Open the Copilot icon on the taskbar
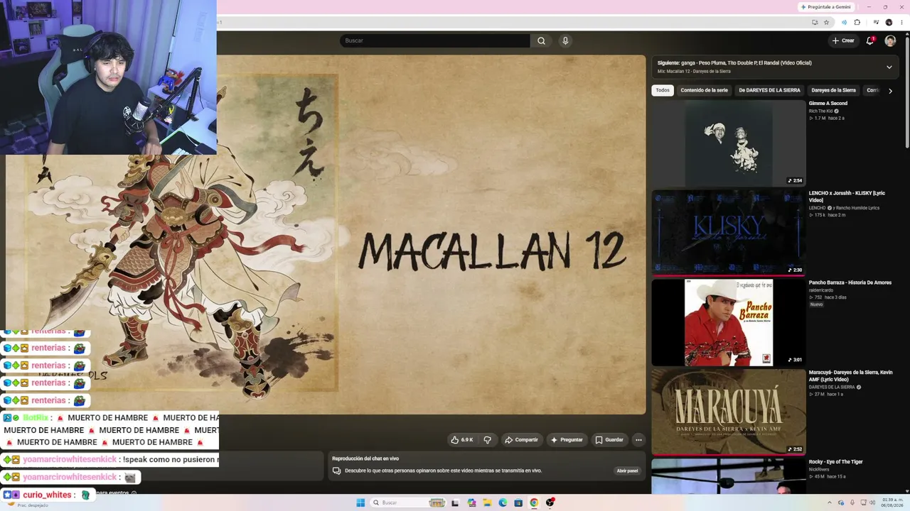 [471, 502]
